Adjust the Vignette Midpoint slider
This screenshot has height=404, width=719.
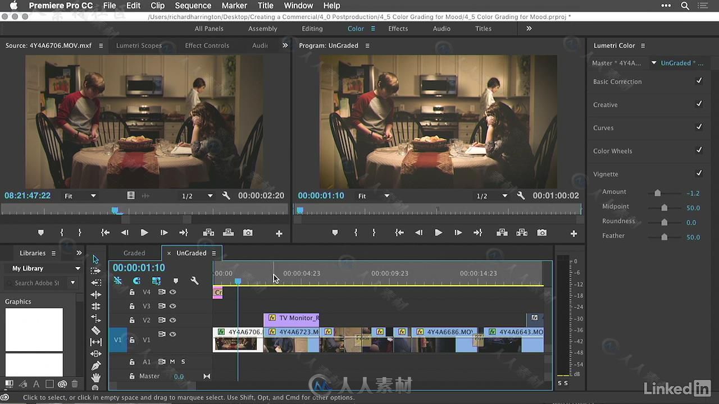pyautogui.click(x=664, y=208)
